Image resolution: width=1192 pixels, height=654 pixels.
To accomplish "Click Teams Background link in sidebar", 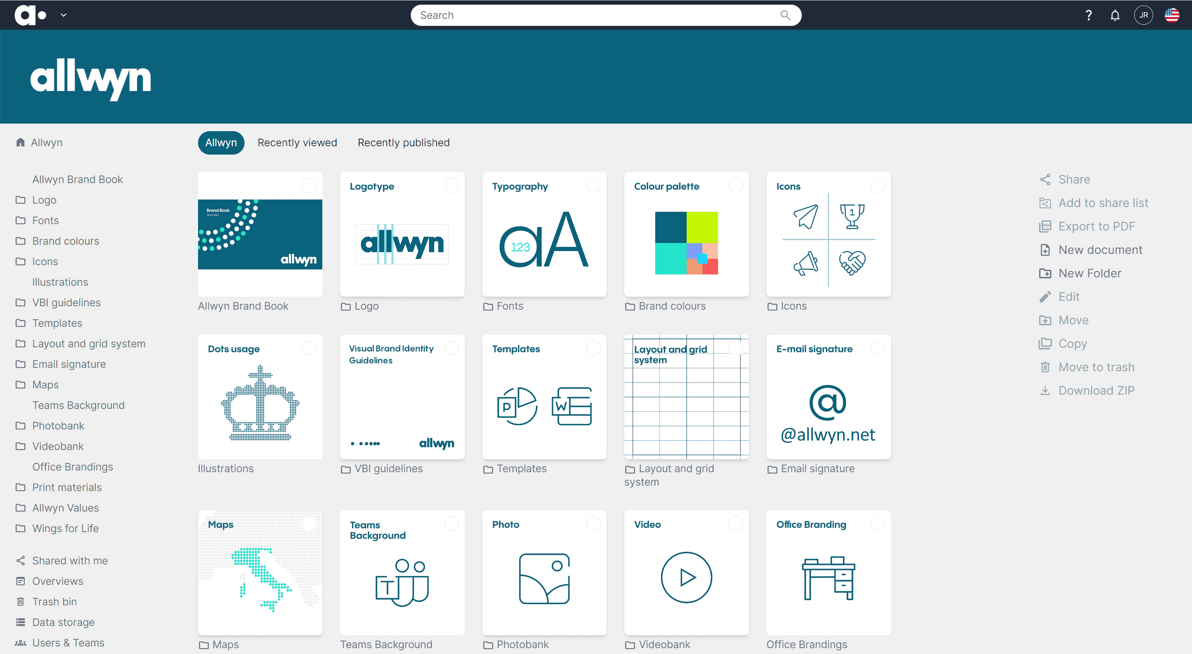I will tap(78, 405).
